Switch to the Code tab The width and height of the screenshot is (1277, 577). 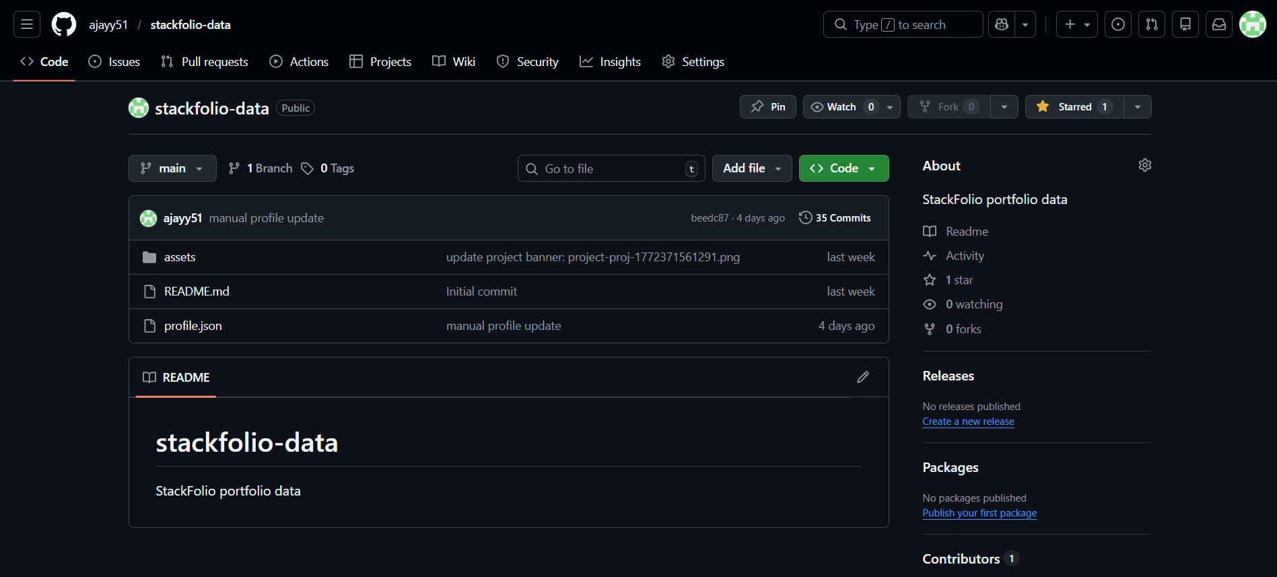[x=44, y=61]
